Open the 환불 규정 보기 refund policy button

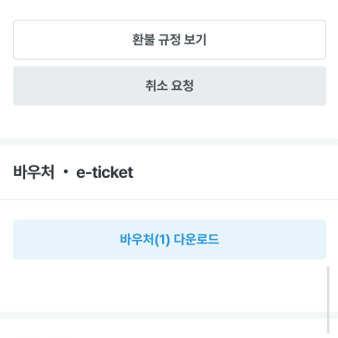pyautogui.click(x=169, y=40)
